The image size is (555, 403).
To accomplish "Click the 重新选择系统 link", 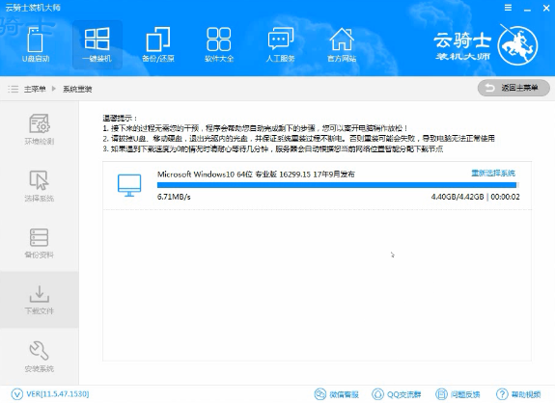I will click(493, 173).
